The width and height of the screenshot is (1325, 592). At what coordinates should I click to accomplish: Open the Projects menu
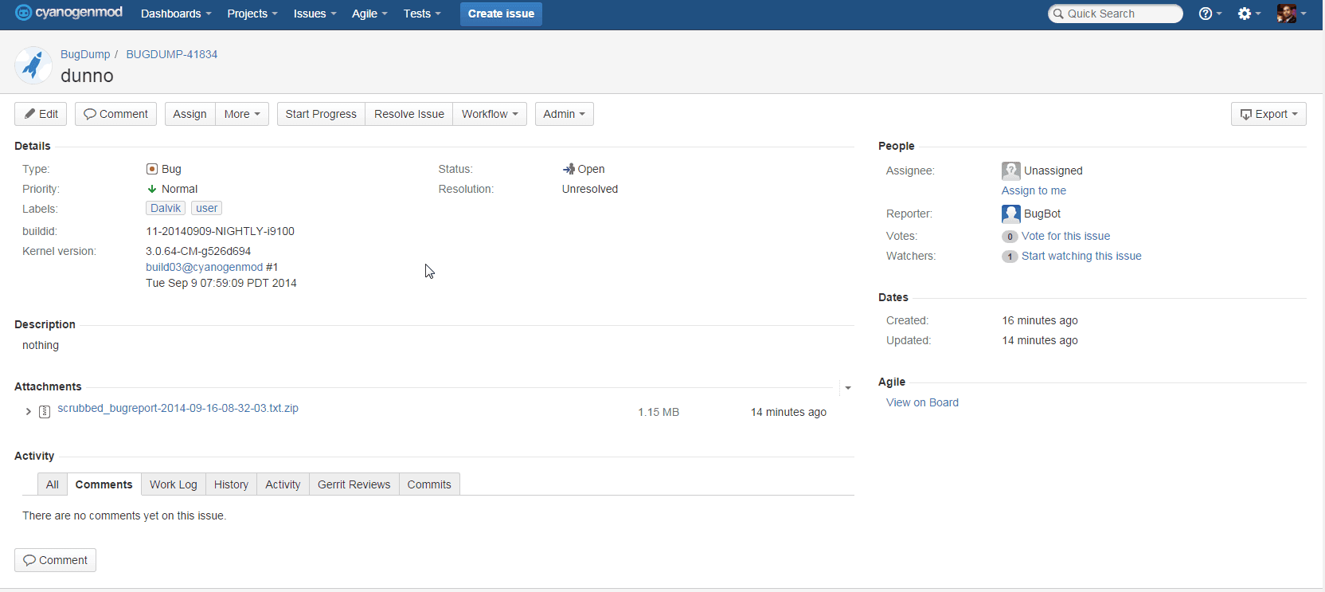click(252, 14)
